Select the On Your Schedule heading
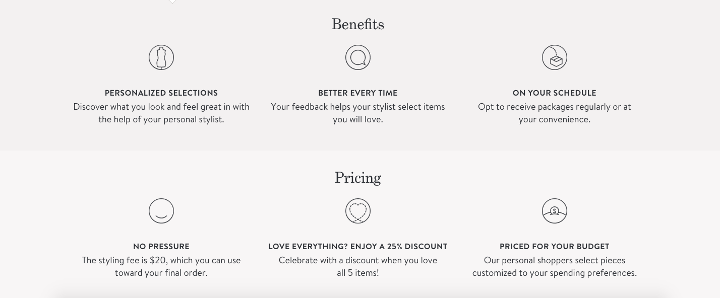Viewport: 720px width, 298px height. [555, 93]
